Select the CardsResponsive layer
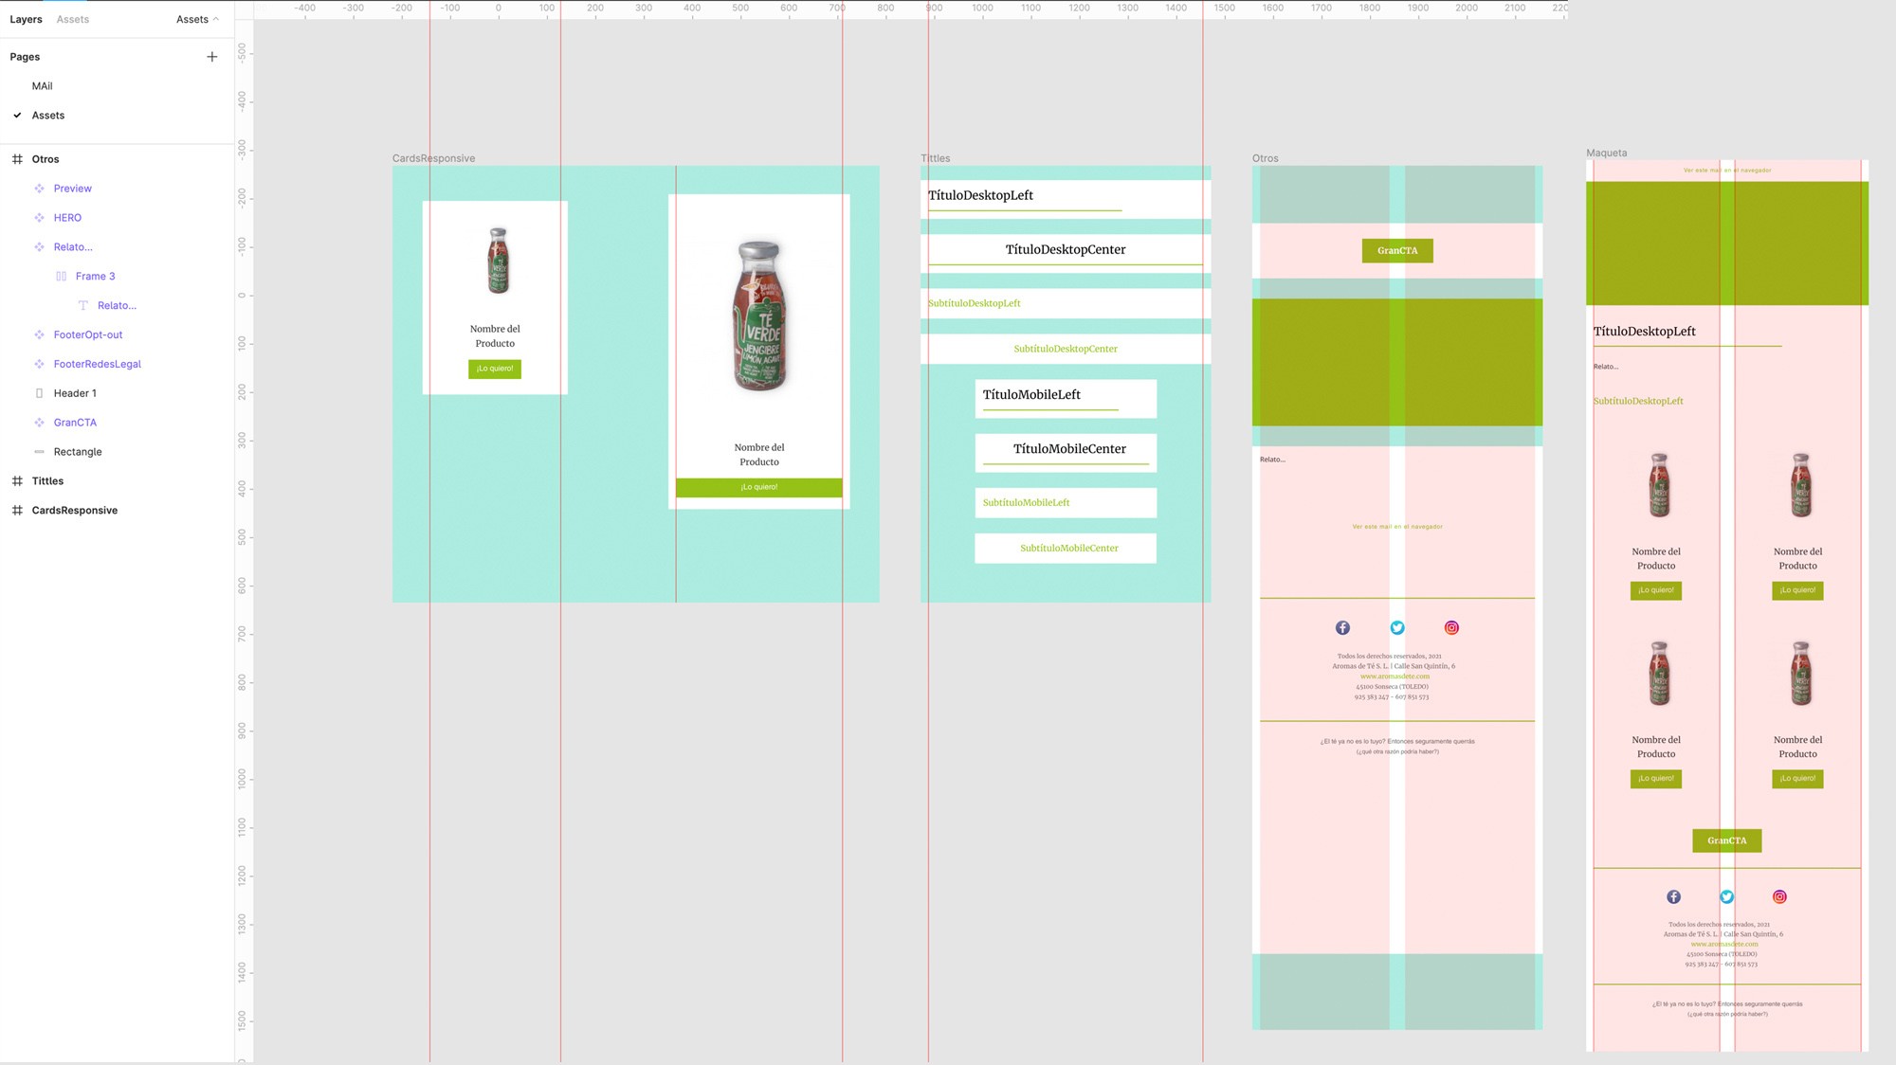Image resolution: width=1896 pixels, height=1065 pixels. [75, 511]
